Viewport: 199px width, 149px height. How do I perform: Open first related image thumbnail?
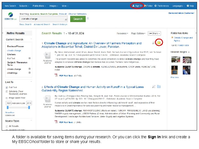click(176, 60)
